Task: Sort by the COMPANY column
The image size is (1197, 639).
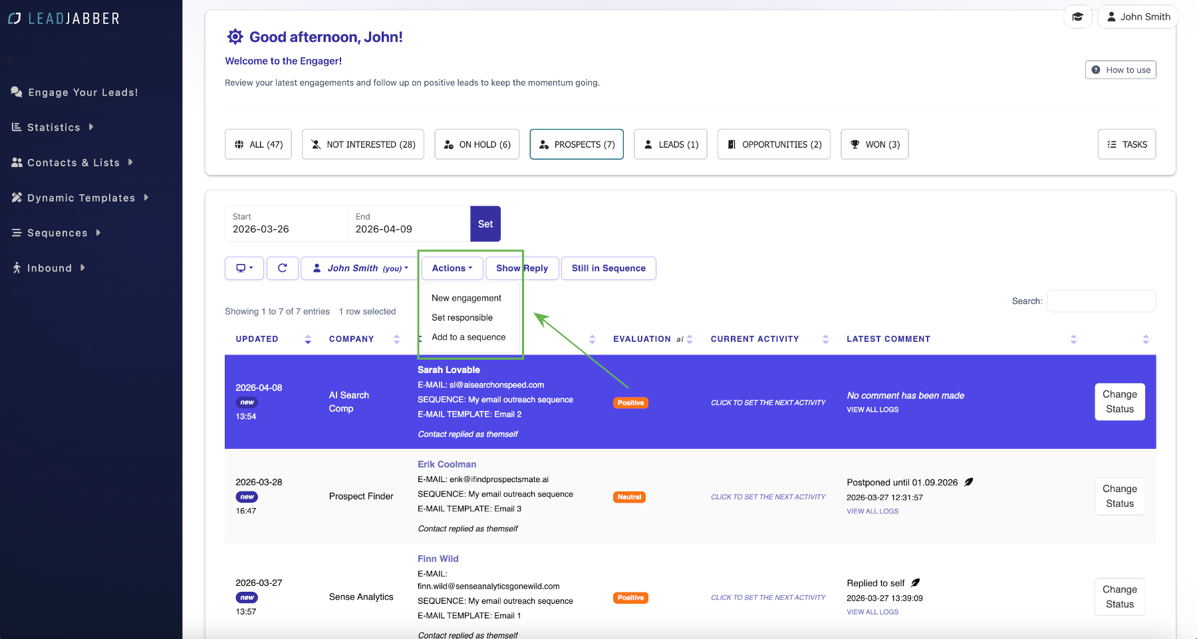Action: (364, 339)
